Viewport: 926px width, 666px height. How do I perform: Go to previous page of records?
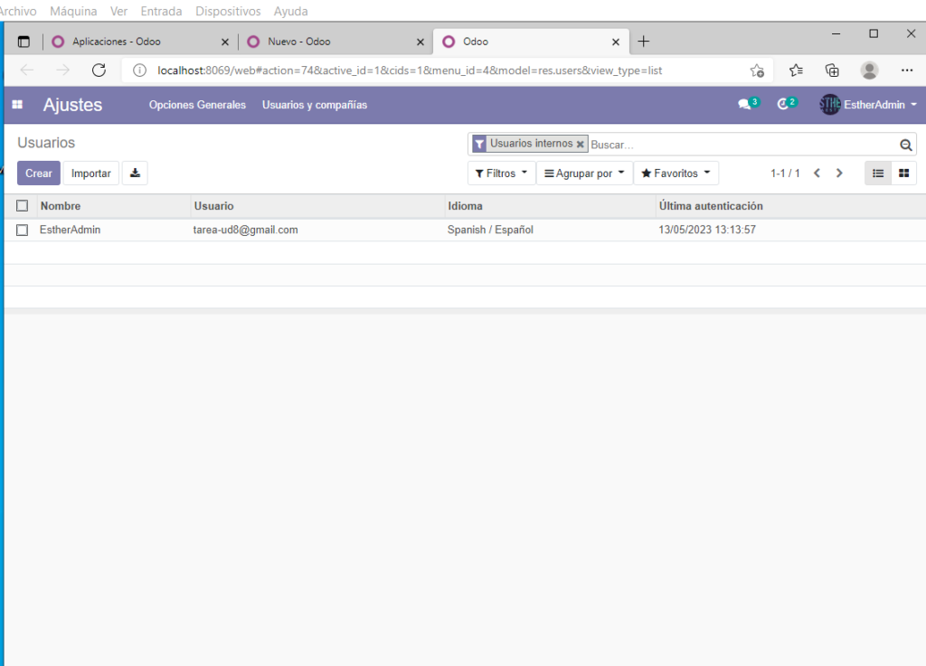point(817,174)
